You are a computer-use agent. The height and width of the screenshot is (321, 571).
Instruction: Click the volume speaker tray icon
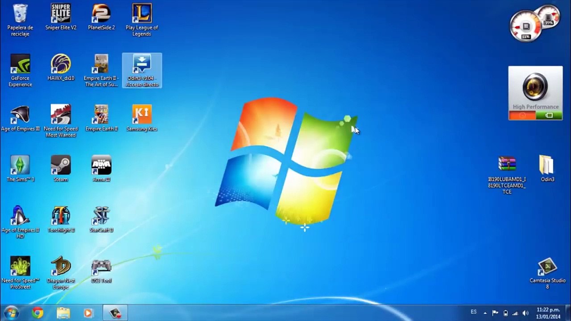click(525, 313)
